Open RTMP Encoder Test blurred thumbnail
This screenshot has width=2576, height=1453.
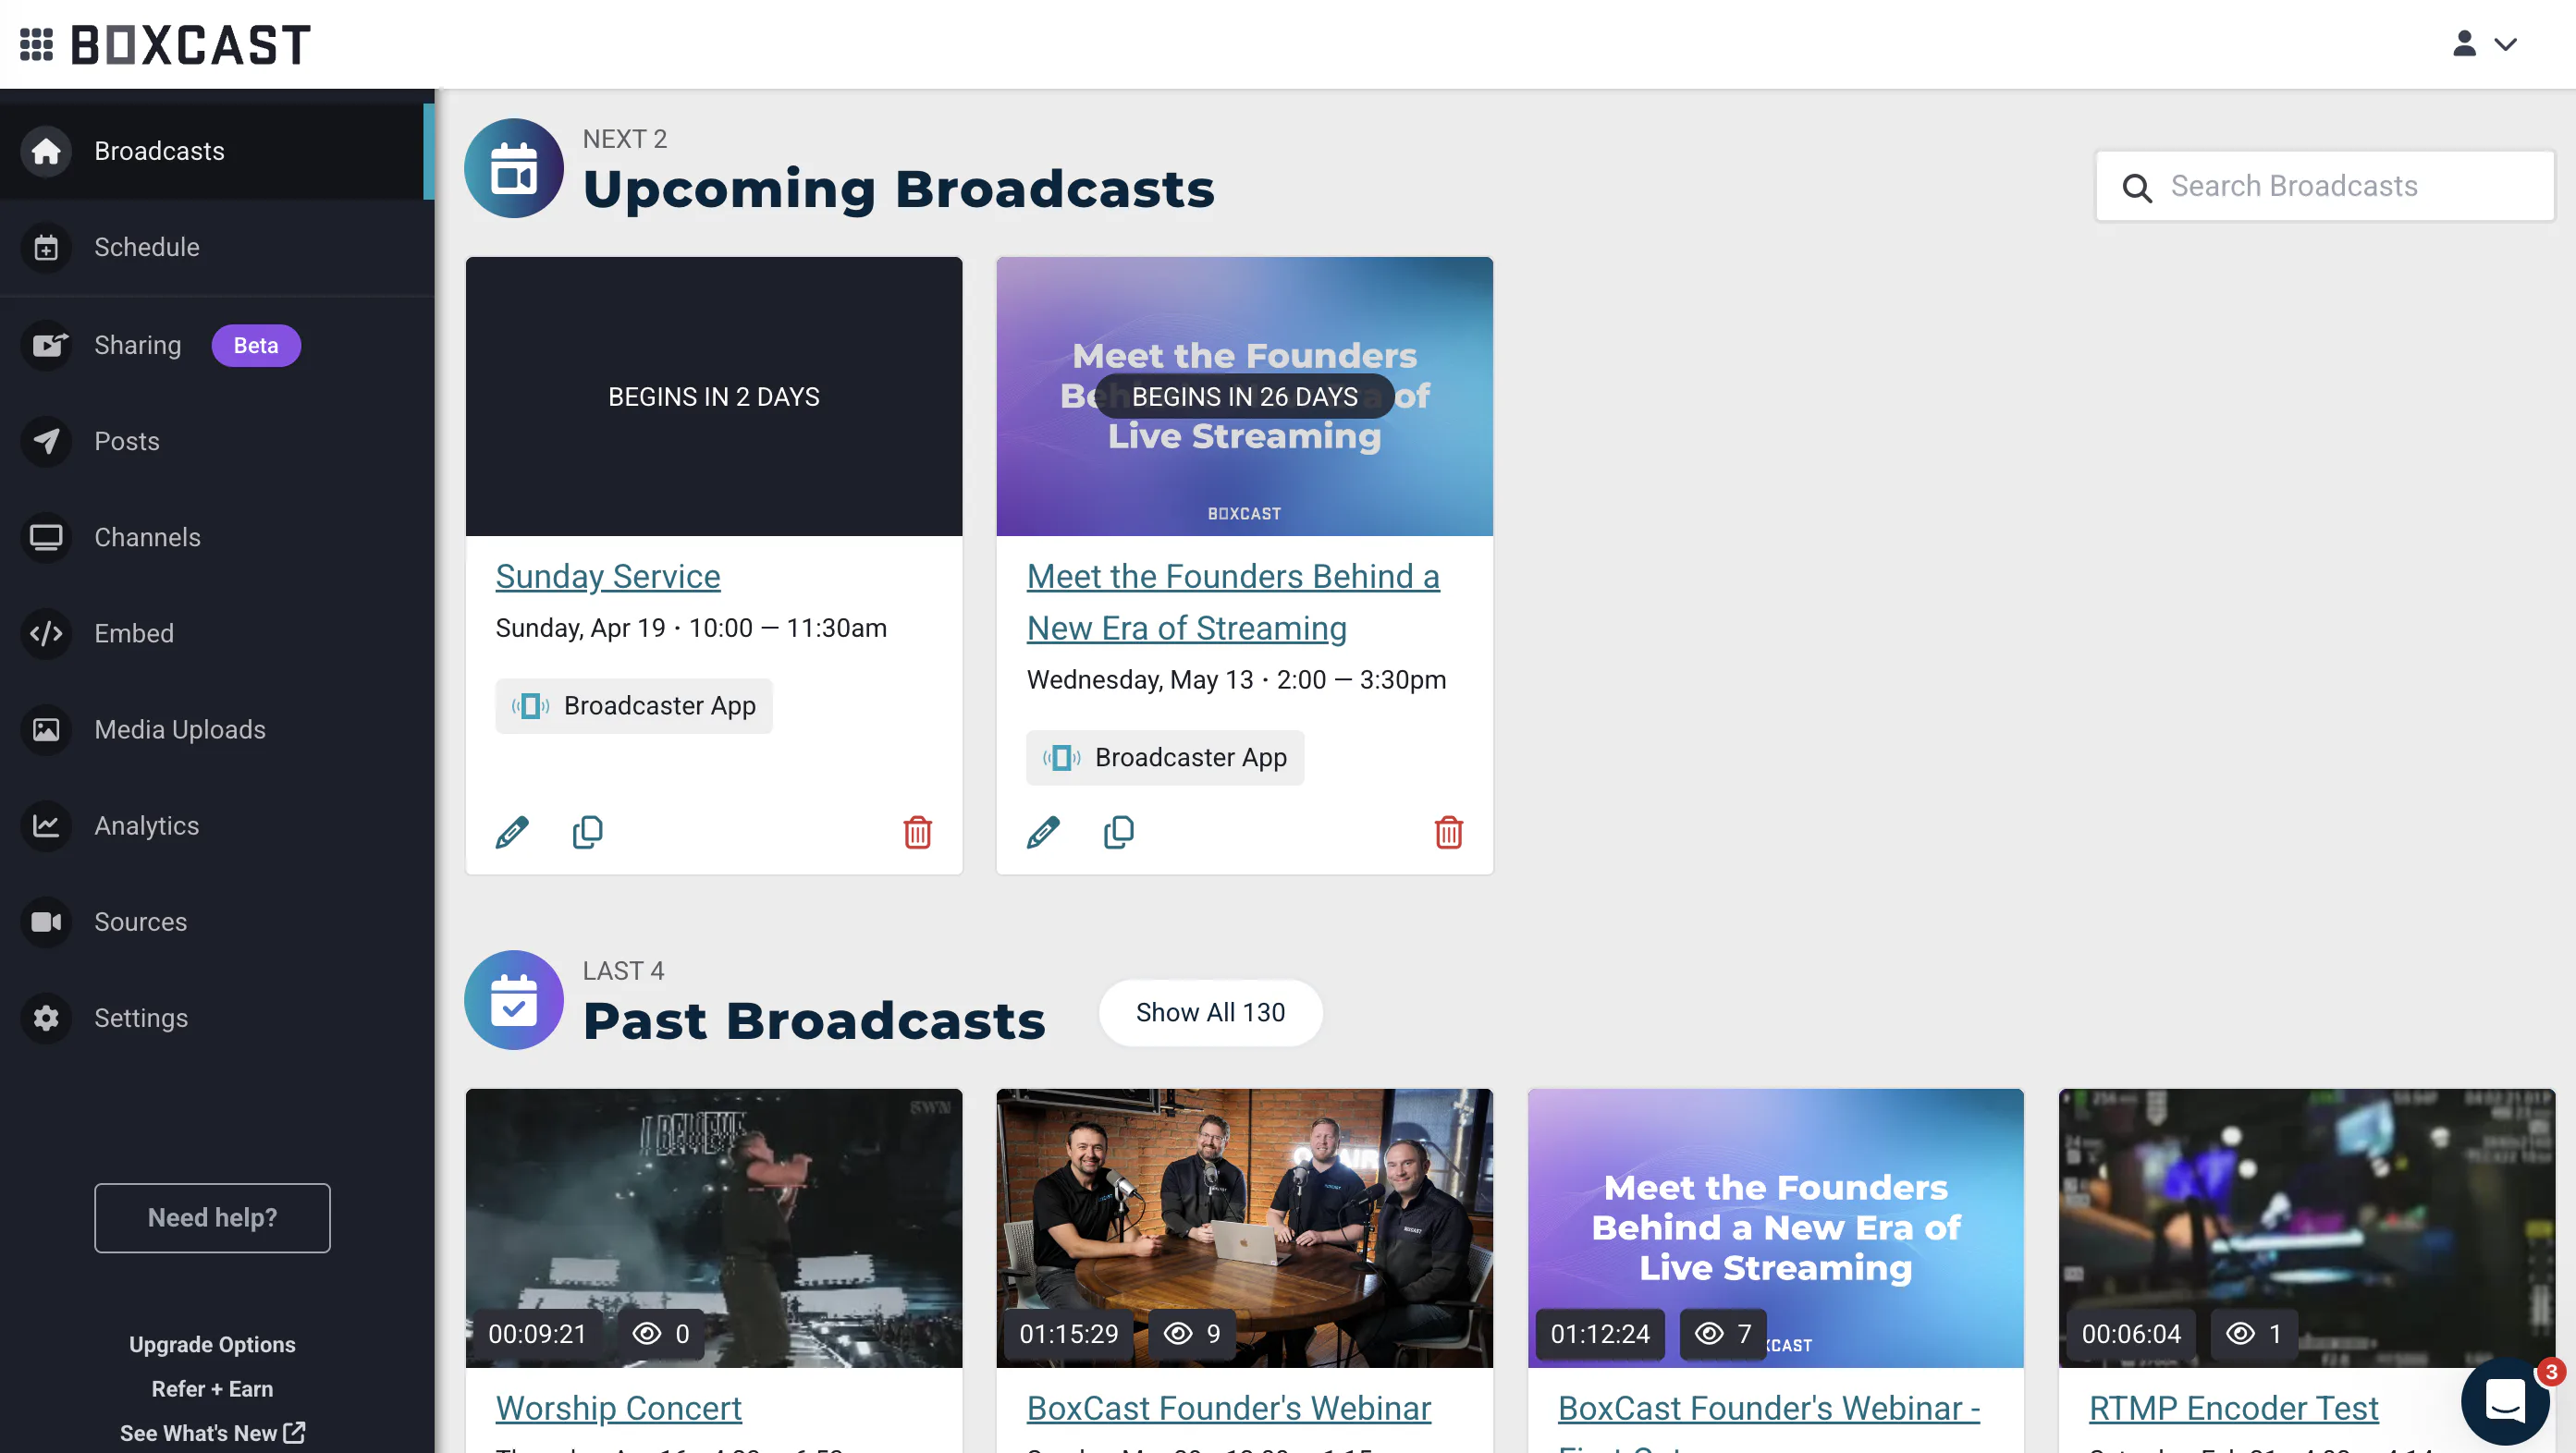point(2306,1228)
